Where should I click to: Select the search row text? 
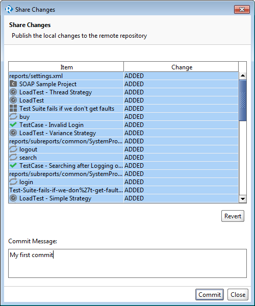[28, 158]
